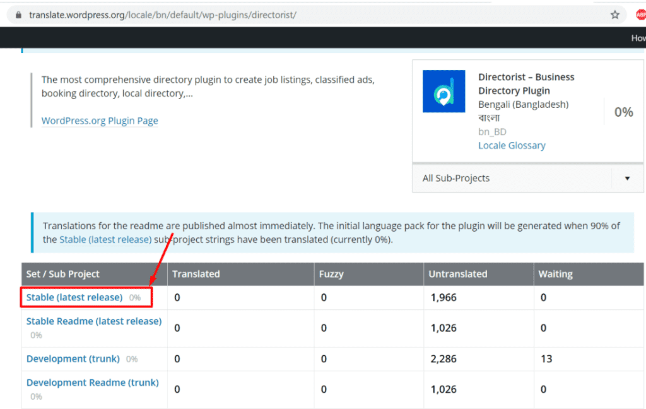This screenshot has height=409, width=646.
Task: Click the site security padlock icon
Action: 18,15
